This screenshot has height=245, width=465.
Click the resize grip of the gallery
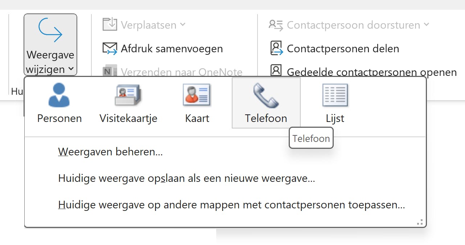(420, 221)
